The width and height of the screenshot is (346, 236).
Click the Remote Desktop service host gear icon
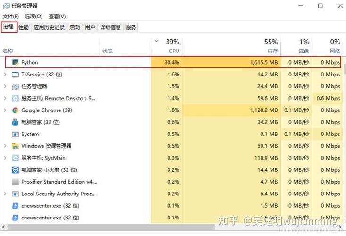pyautogui.click(x=15, y=98)
